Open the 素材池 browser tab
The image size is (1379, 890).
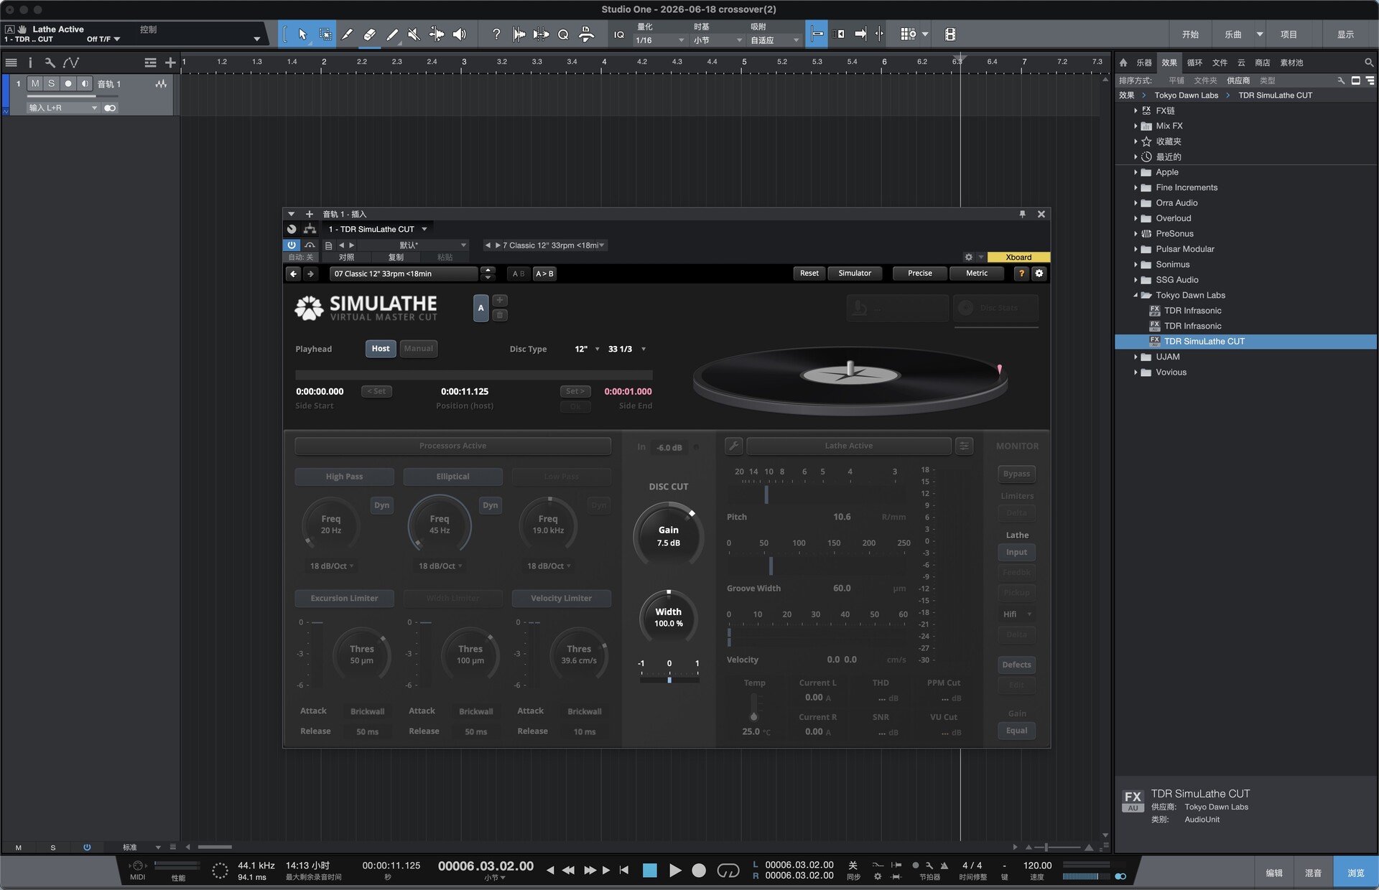[1291, 62]
